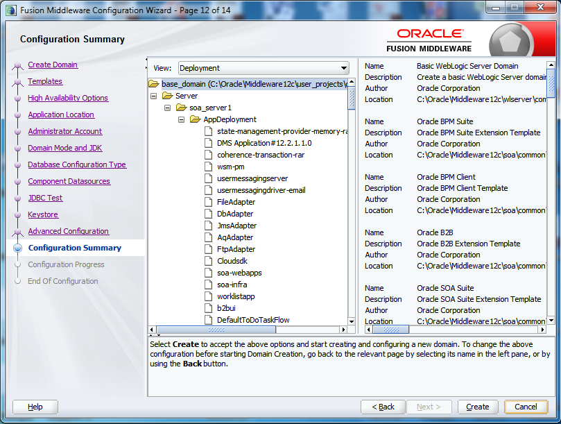
Task: Click the tree panel scroll-down arrow
Action: 352,321
